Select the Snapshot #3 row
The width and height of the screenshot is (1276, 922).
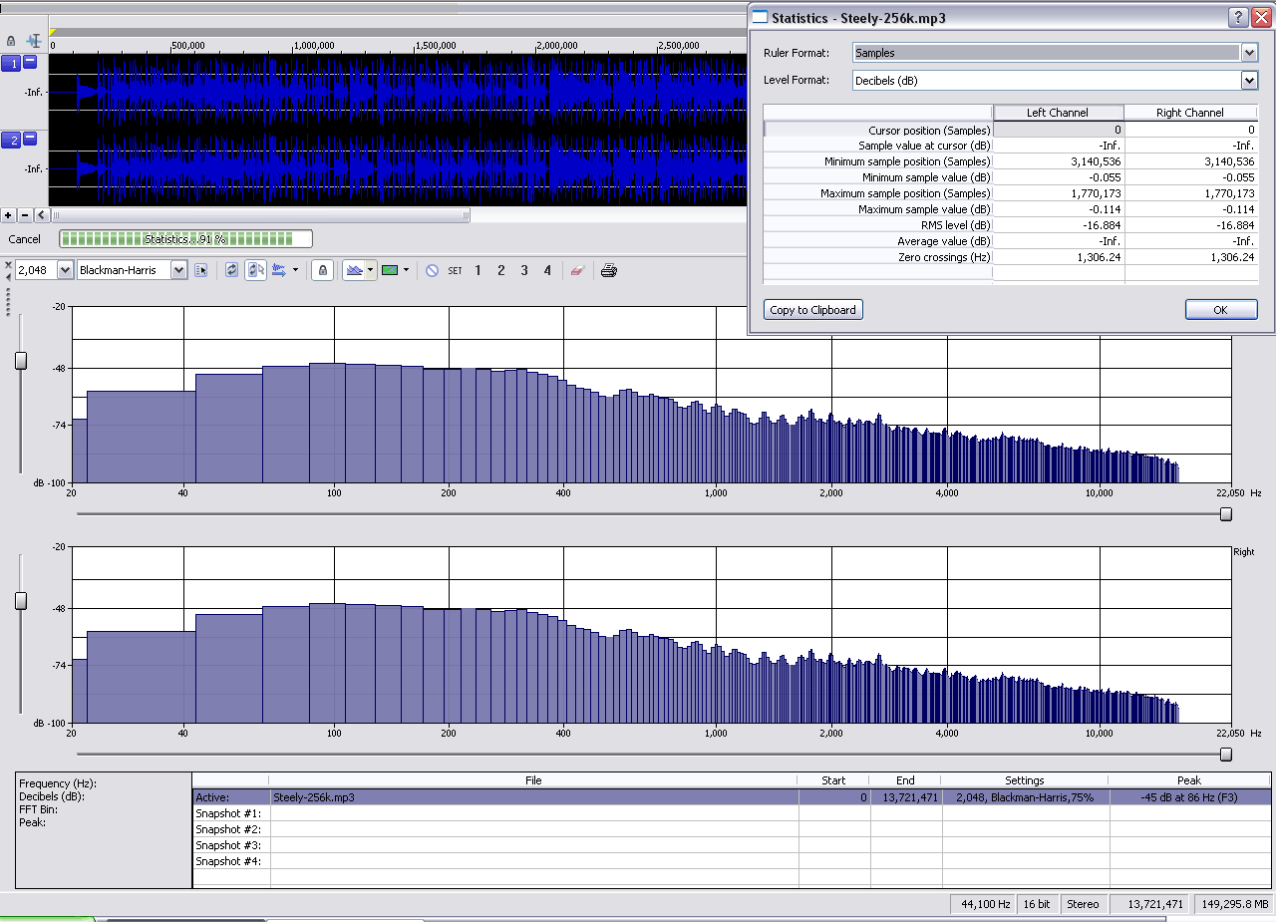pos(732,845)
